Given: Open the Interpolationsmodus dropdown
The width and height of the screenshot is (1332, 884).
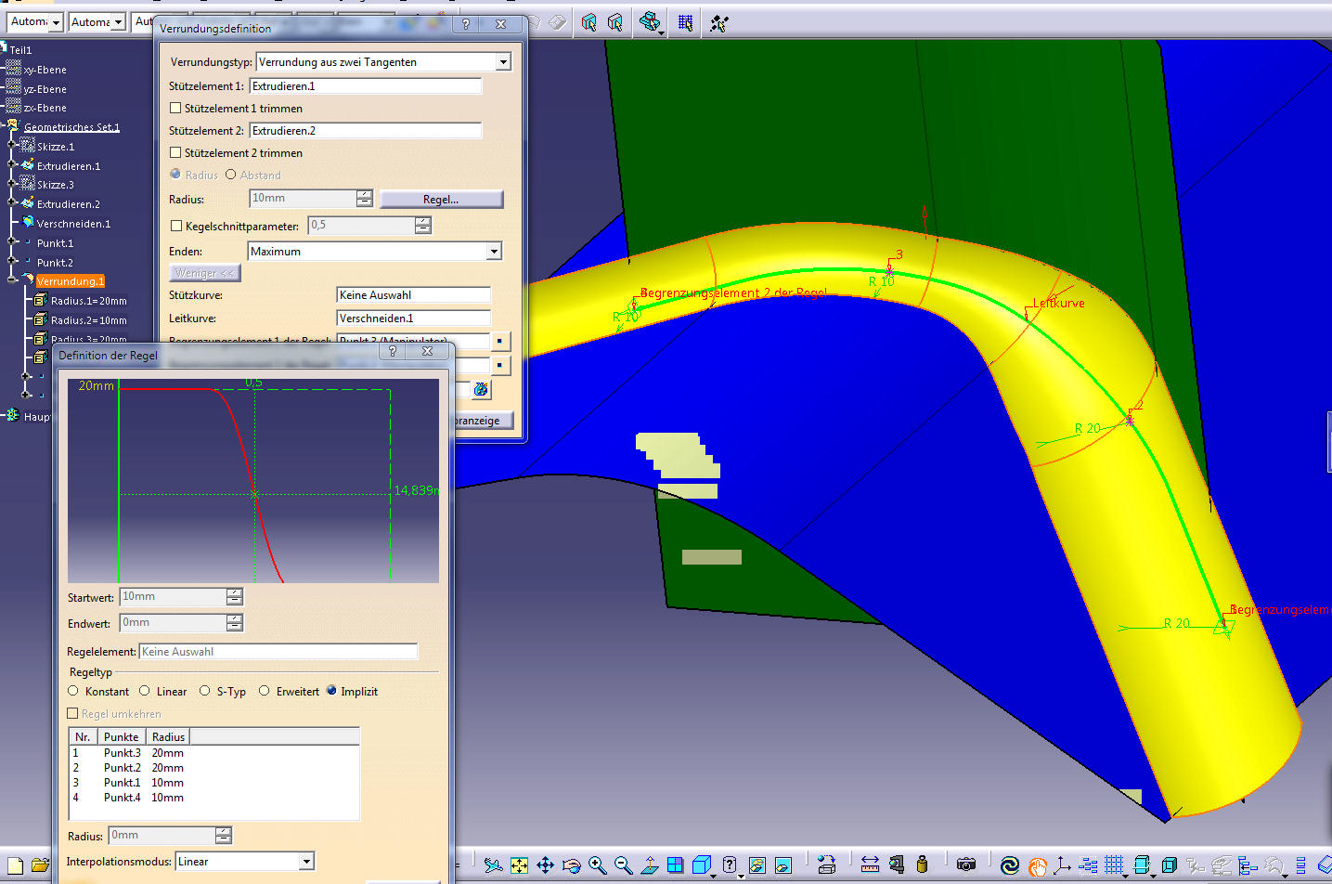Looking at the screenshot, I should [x=306, y=862].
